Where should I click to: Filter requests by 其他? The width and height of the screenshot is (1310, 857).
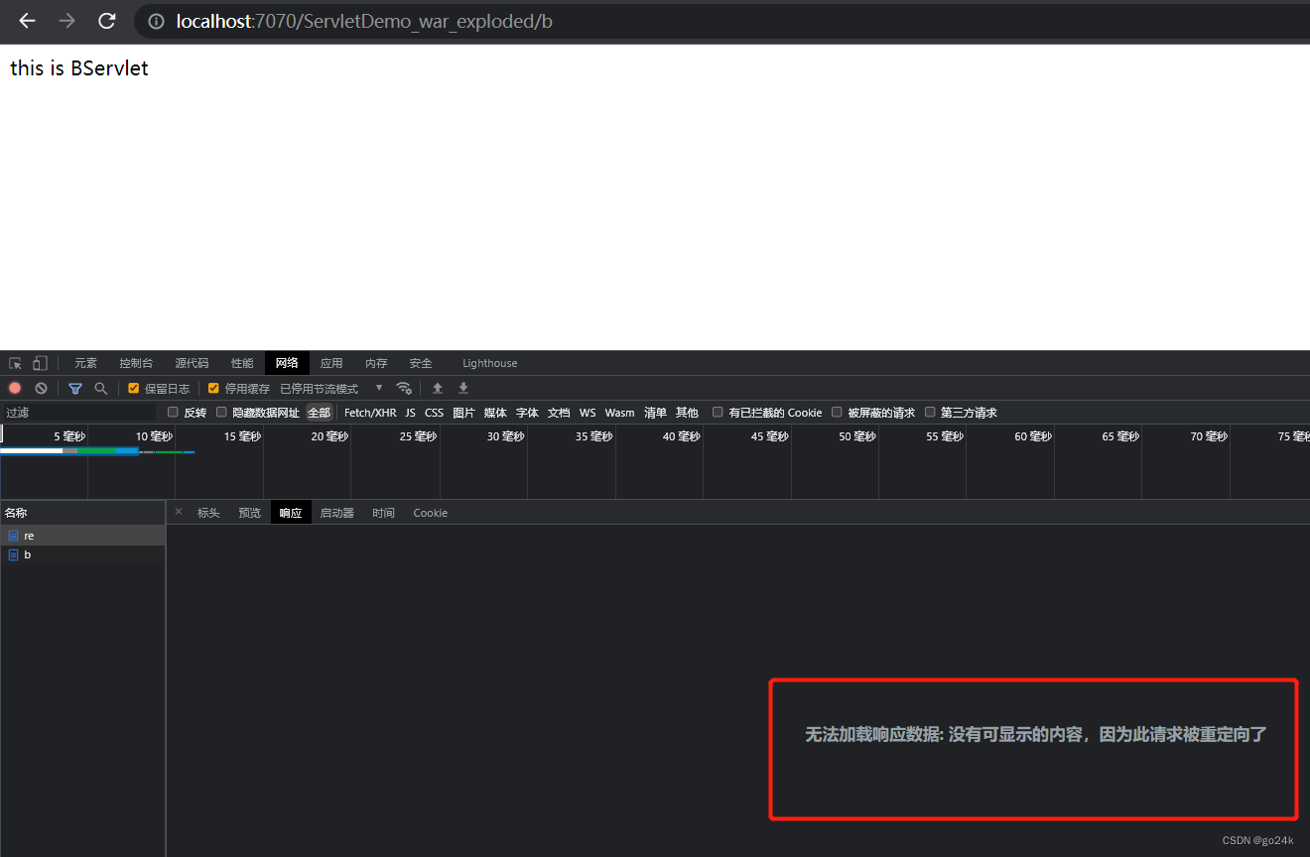(687, 413)
